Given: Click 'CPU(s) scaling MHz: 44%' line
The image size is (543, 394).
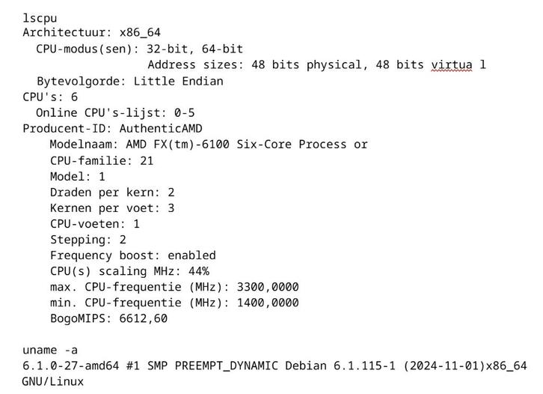Looking at the screenshot, I should click(x=129, y=271).
